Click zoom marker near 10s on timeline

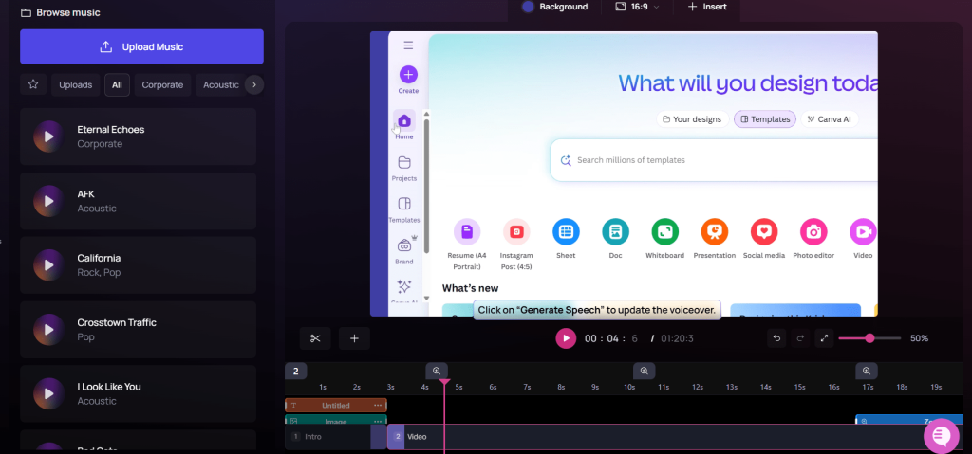(645, 371)
